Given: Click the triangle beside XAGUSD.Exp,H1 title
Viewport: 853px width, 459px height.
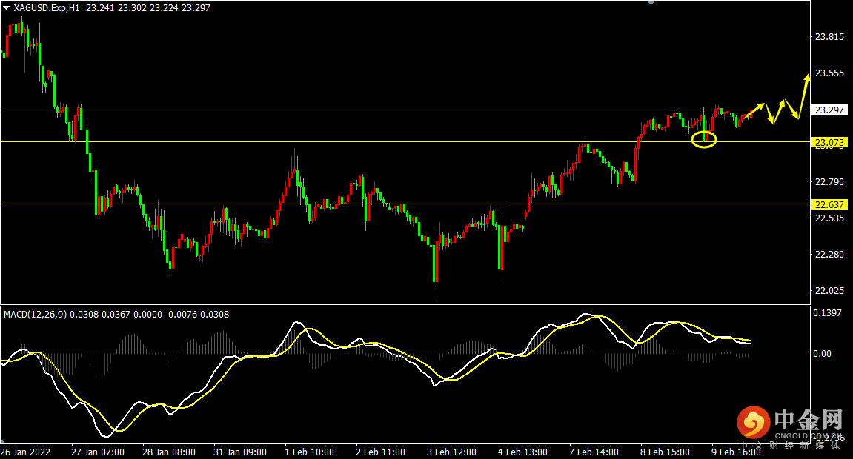Looking at the screenshot, I should (x=7, y=7).
